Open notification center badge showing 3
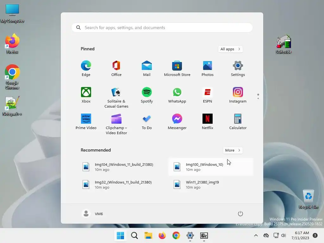The width and height of the screenshot is (324, 243). [315, 235]
